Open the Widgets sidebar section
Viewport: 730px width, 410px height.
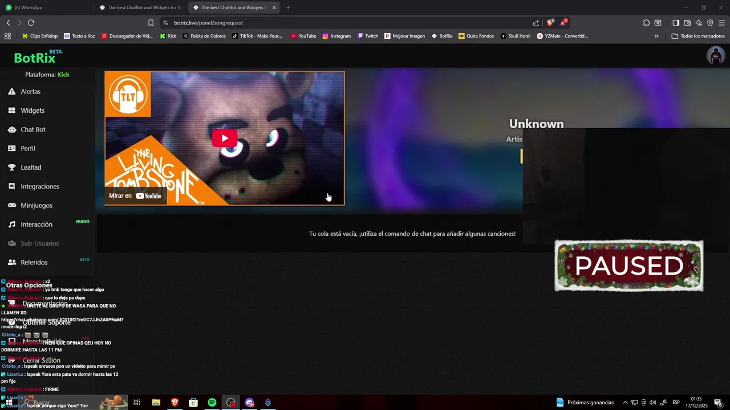[33, 110]
